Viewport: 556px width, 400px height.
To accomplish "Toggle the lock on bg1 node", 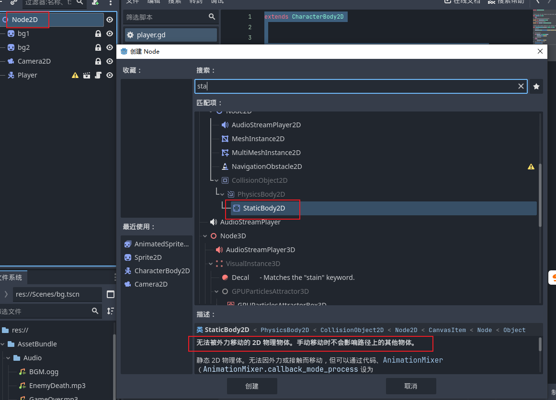I will [98, 33].
